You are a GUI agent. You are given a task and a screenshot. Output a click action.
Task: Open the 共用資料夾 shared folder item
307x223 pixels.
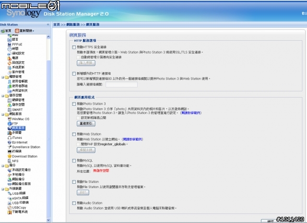coord(18,90)
